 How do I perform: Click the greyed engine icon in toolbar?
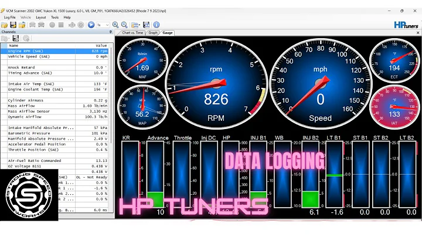point(72,25)
